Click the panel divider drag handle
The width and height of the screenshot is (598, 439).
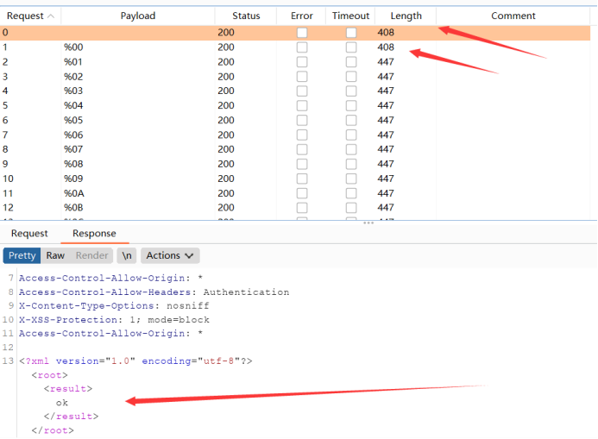click(x=368, y=223)
